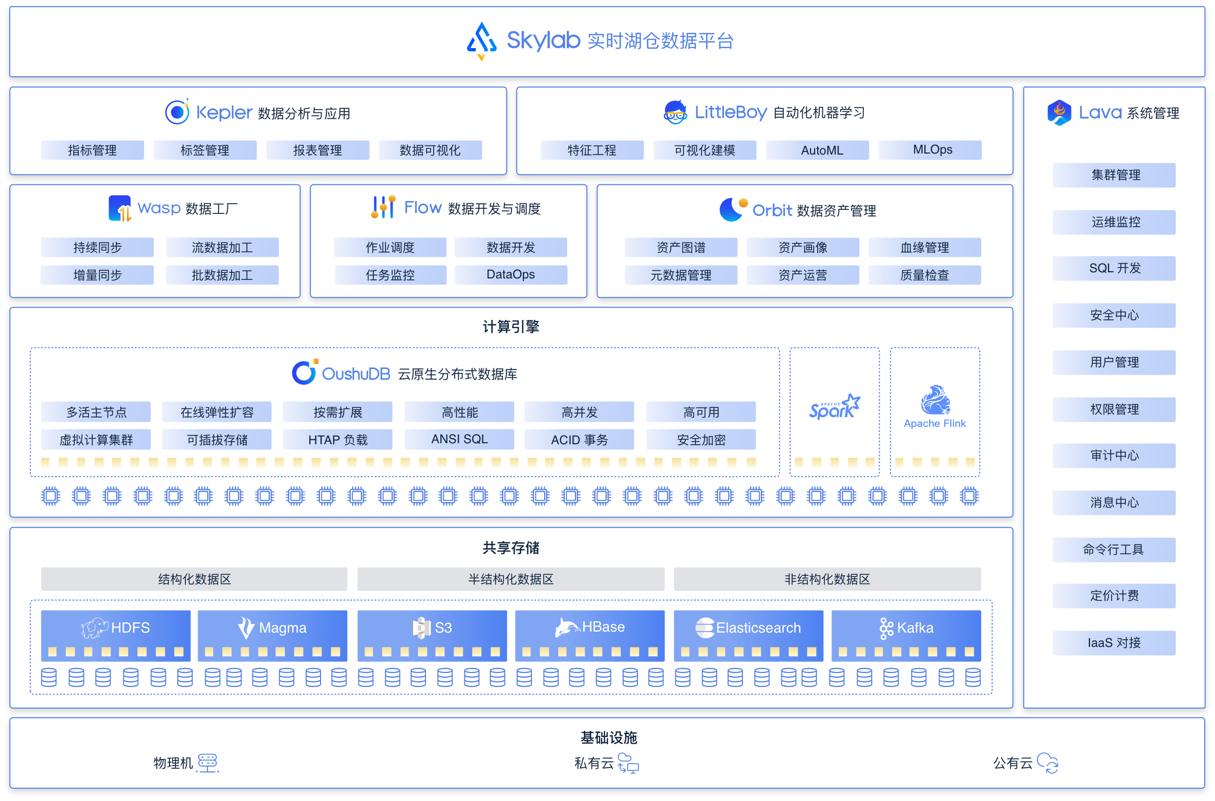Image resolution: width=1215 pixels, height=801 pixels.
Task: Open 任务监控 under Flow
Action: (390, 275)
